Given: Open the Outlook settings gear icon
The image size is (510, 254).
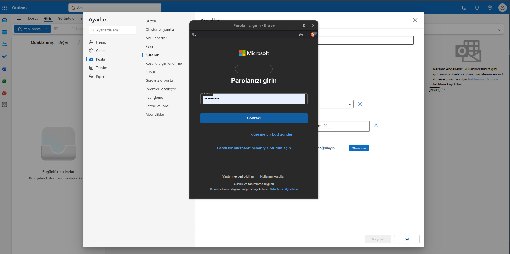Looking at the screenshot, I should 490,8.
